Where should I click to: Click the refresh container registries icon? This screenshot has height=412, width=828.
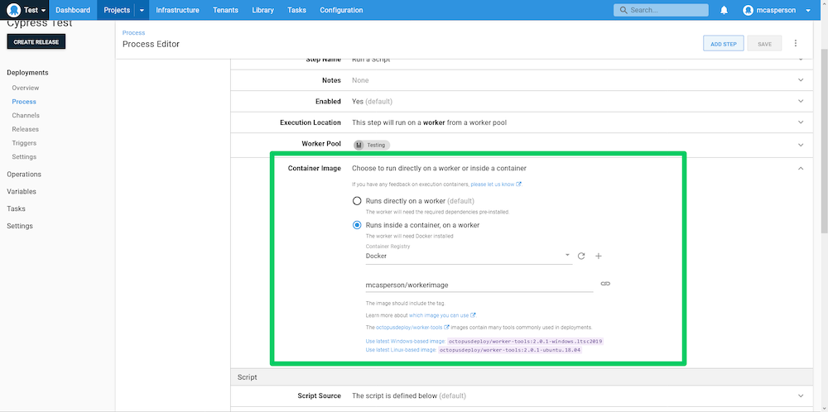(581, 256)
